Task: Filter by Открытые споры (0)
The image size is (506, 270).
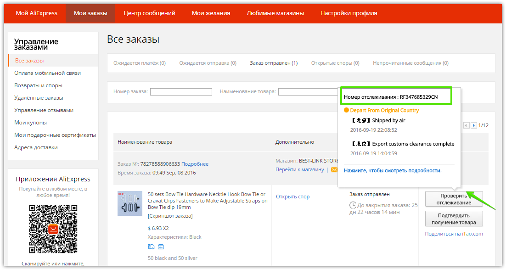Action: [x=335, y=63]
